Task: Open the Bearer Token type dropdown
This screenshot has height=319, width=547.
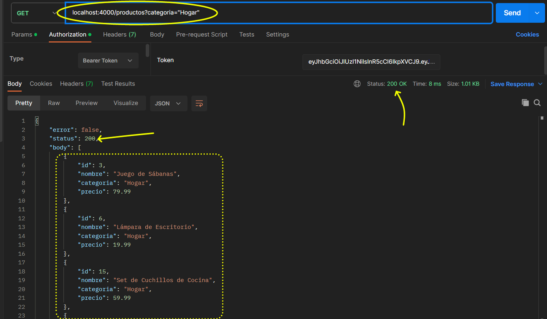Action: [x=108, y=61]
